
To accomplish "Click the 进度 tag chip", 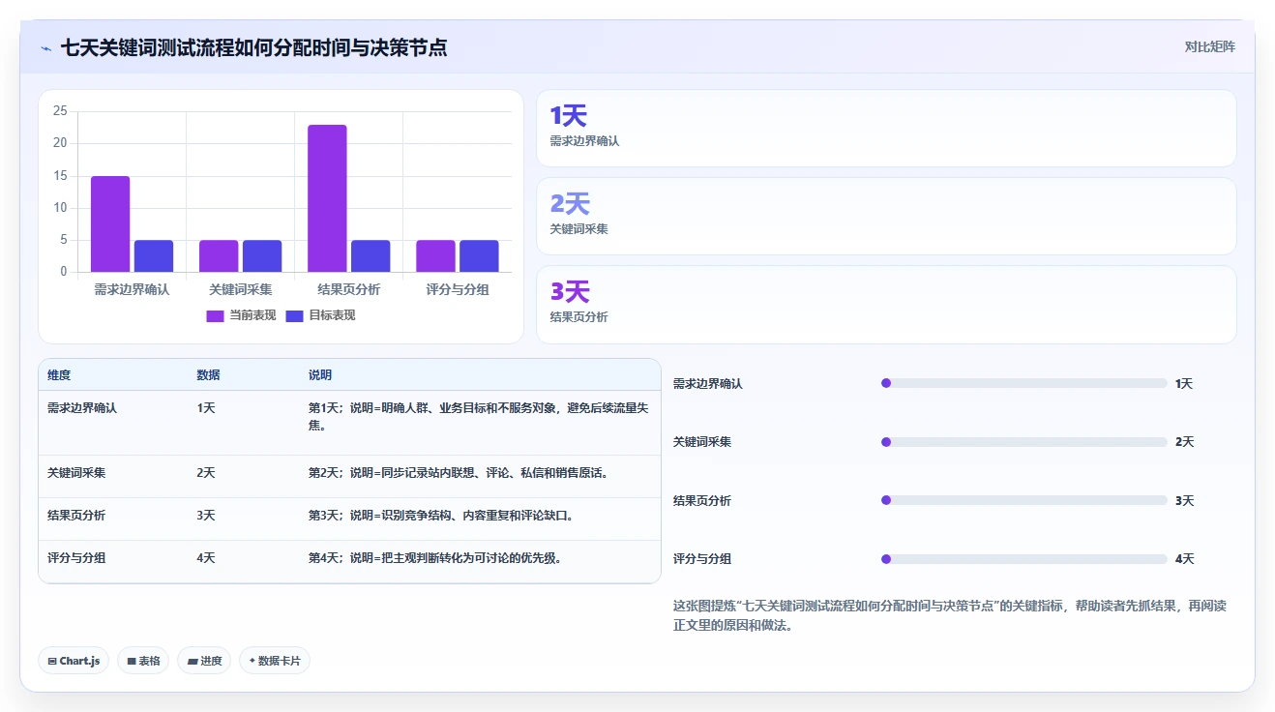I will pos(204,661).
